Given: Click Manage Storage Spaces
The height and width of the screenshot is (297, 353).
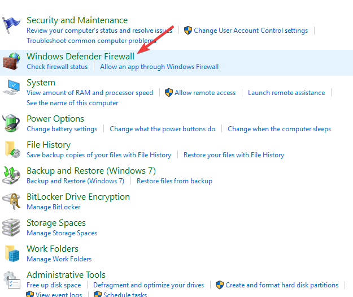Looking at the screenshot, I should click(x=62, y=233).
